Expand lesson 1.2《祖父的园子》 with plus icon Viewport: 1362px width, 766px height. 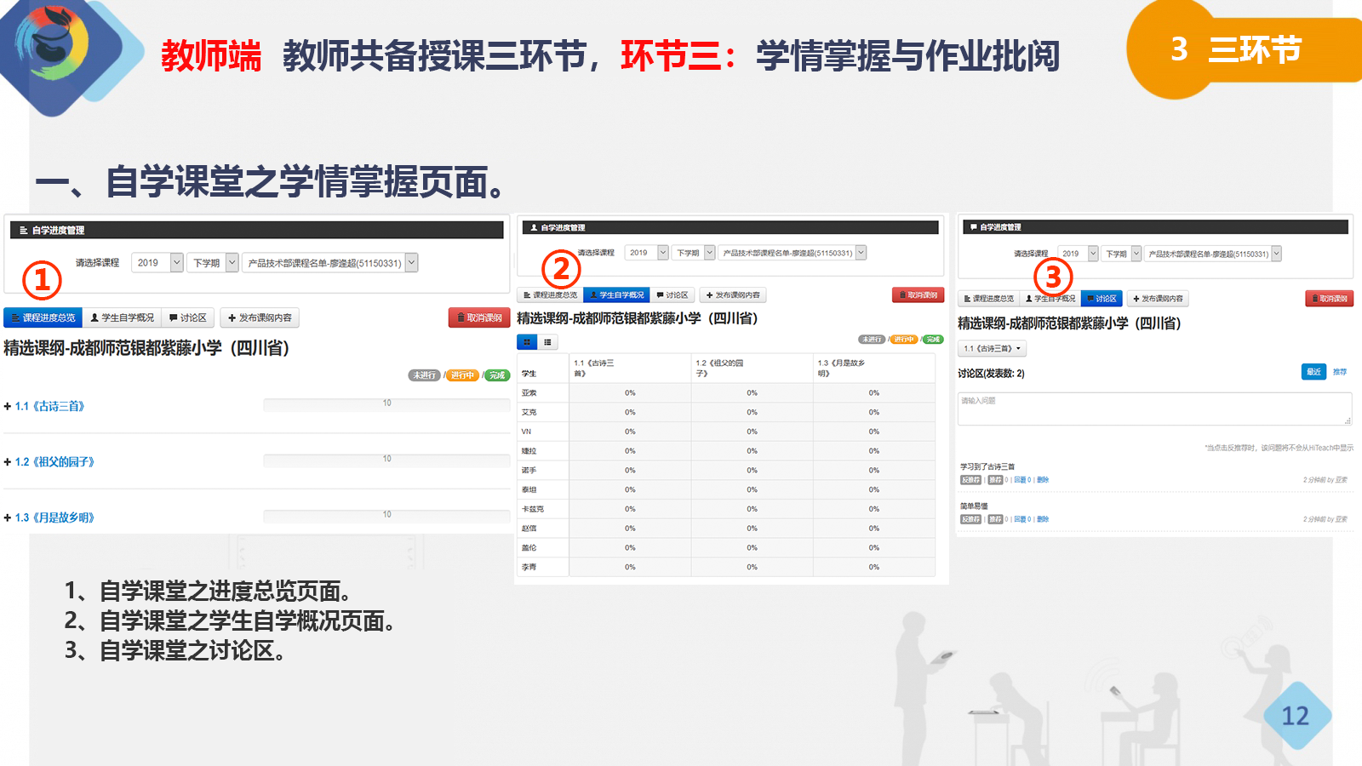click(8, 462)
